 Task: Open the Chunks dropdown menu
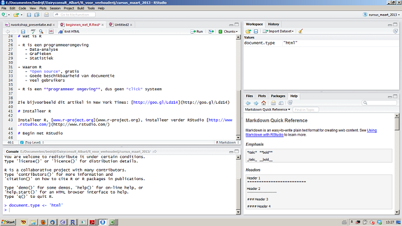[228, 31]
